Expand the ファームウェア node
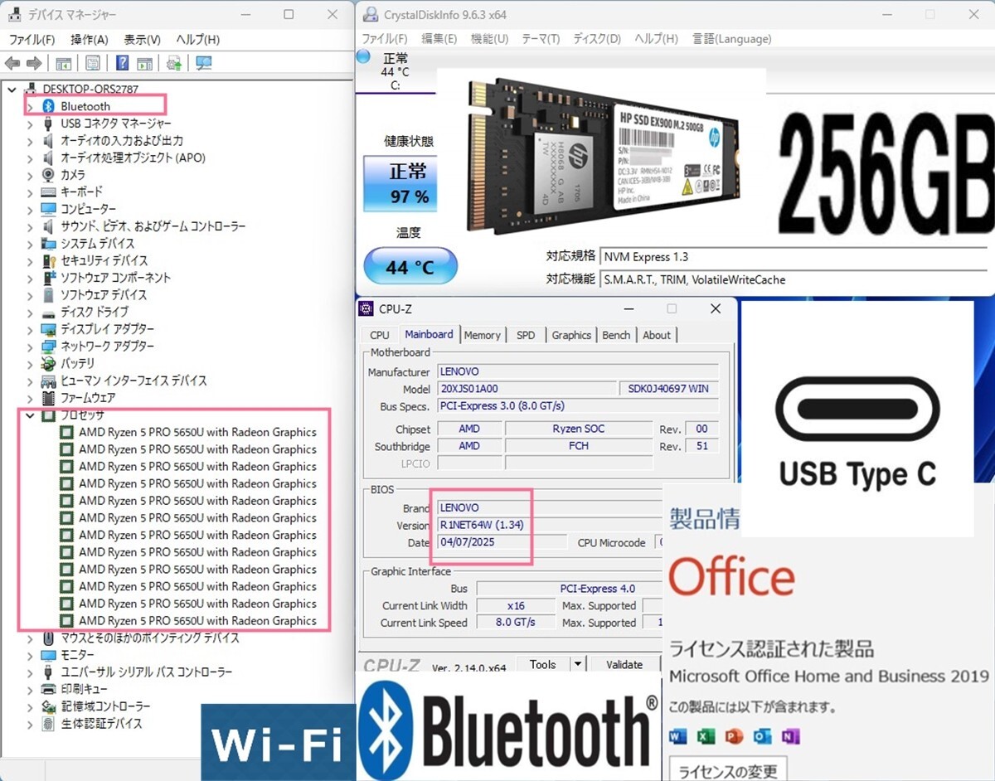Viewport: 995px width, 781px height. [x=30, y=398]
